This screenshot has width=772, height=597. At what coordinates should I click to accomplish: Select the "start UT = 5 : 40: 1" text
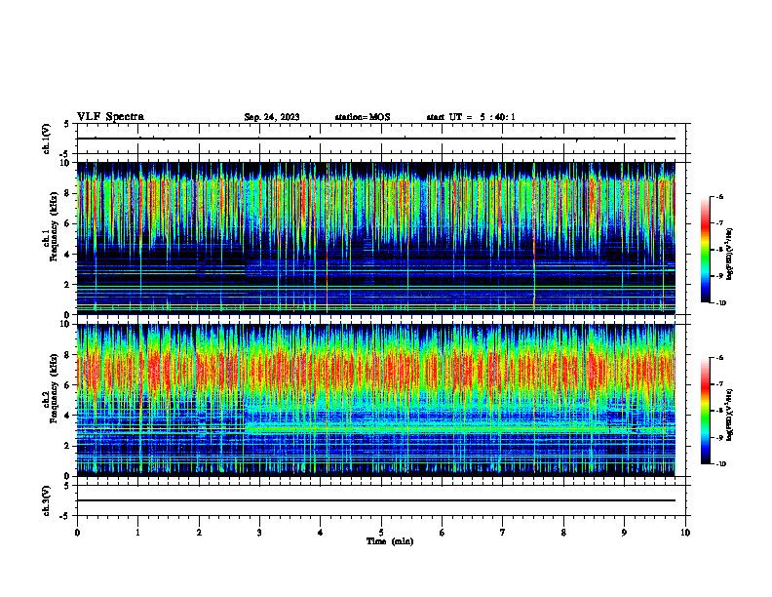coord(471,117)
